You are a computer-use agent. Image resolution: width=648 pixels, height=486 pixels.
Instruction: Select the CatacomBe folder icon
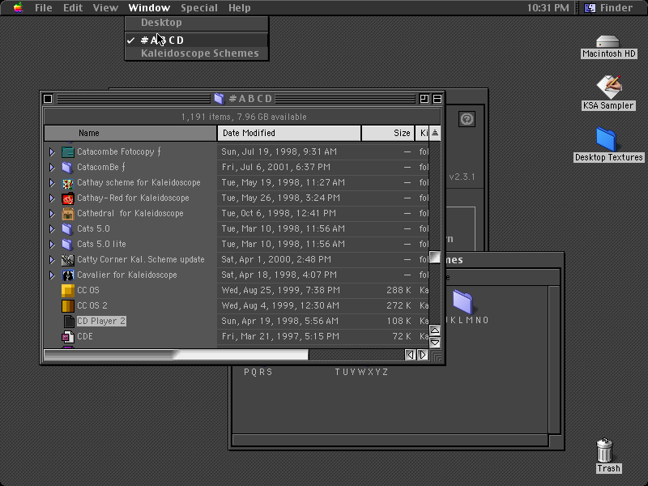click(x=67, y=167)
